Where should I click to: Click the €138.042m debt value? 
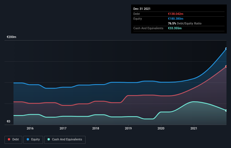[x=176, y=14]
